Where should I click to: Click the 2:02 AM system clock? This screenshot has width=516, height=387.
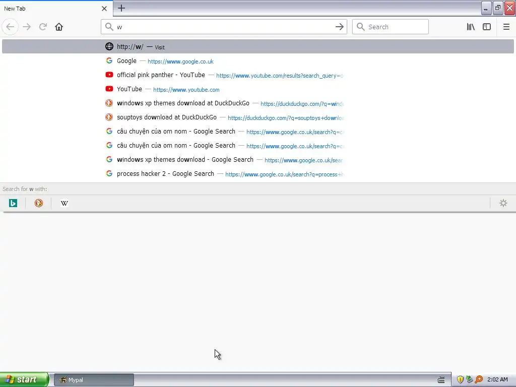click(x=497, y=379)
